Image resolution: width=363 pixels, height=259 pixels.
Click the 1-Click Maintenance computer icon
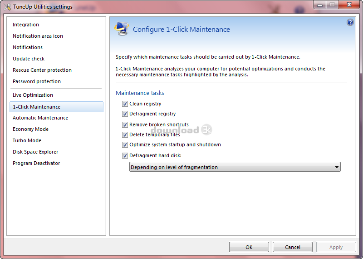point(122,29)
